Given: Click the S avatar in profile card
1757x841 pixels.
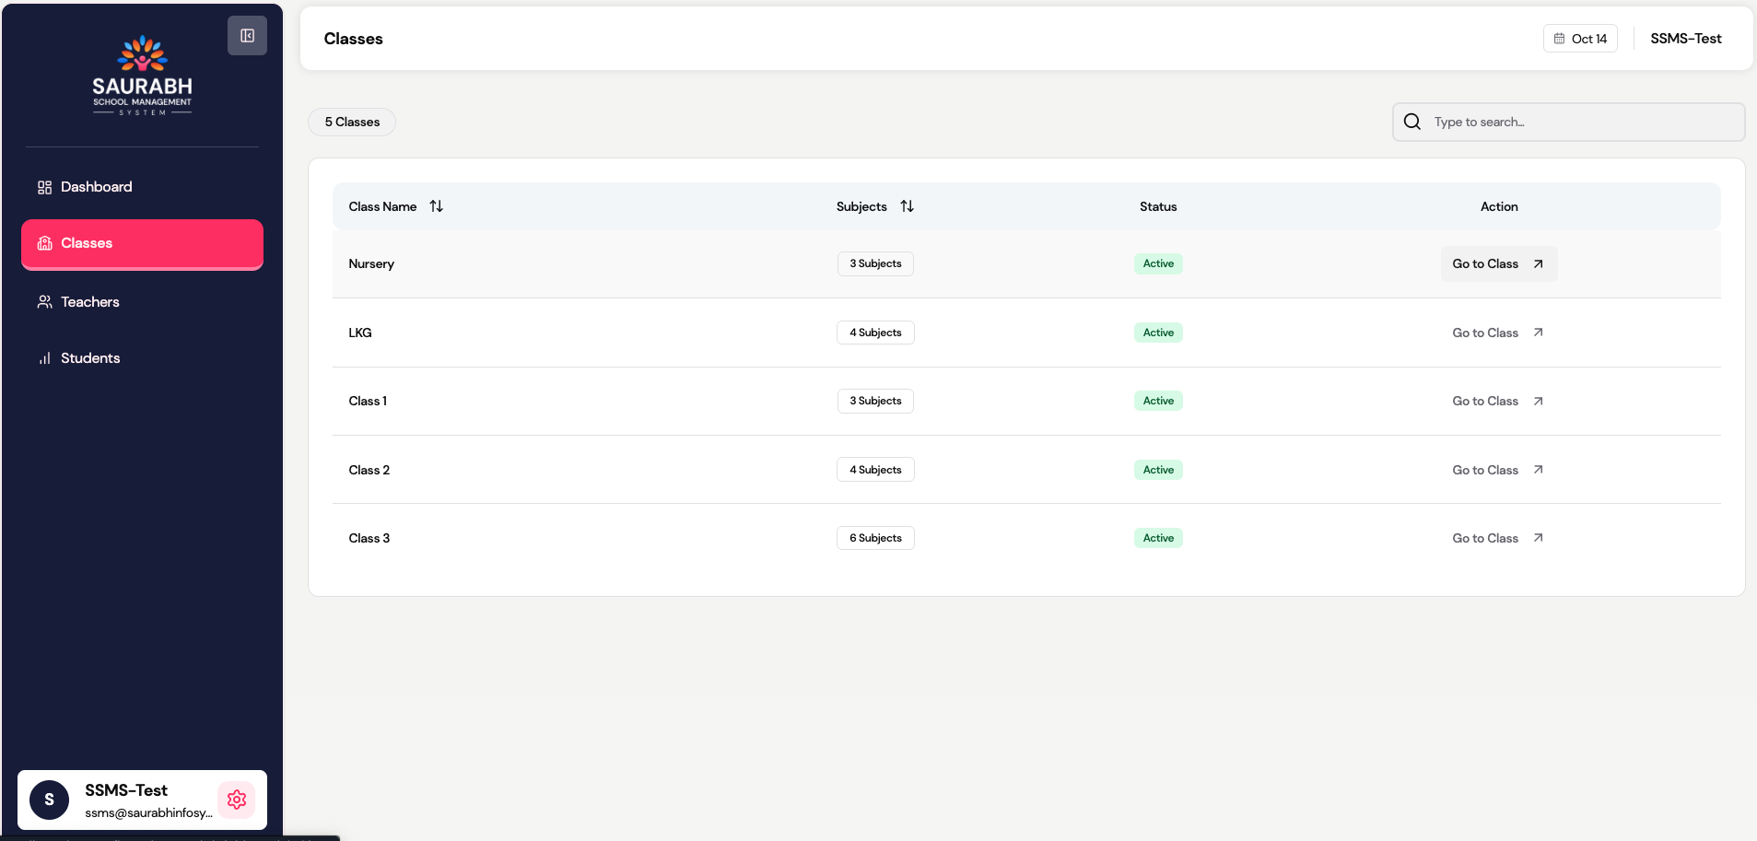Looking at the screenshot, I should (x=49, y=800).
